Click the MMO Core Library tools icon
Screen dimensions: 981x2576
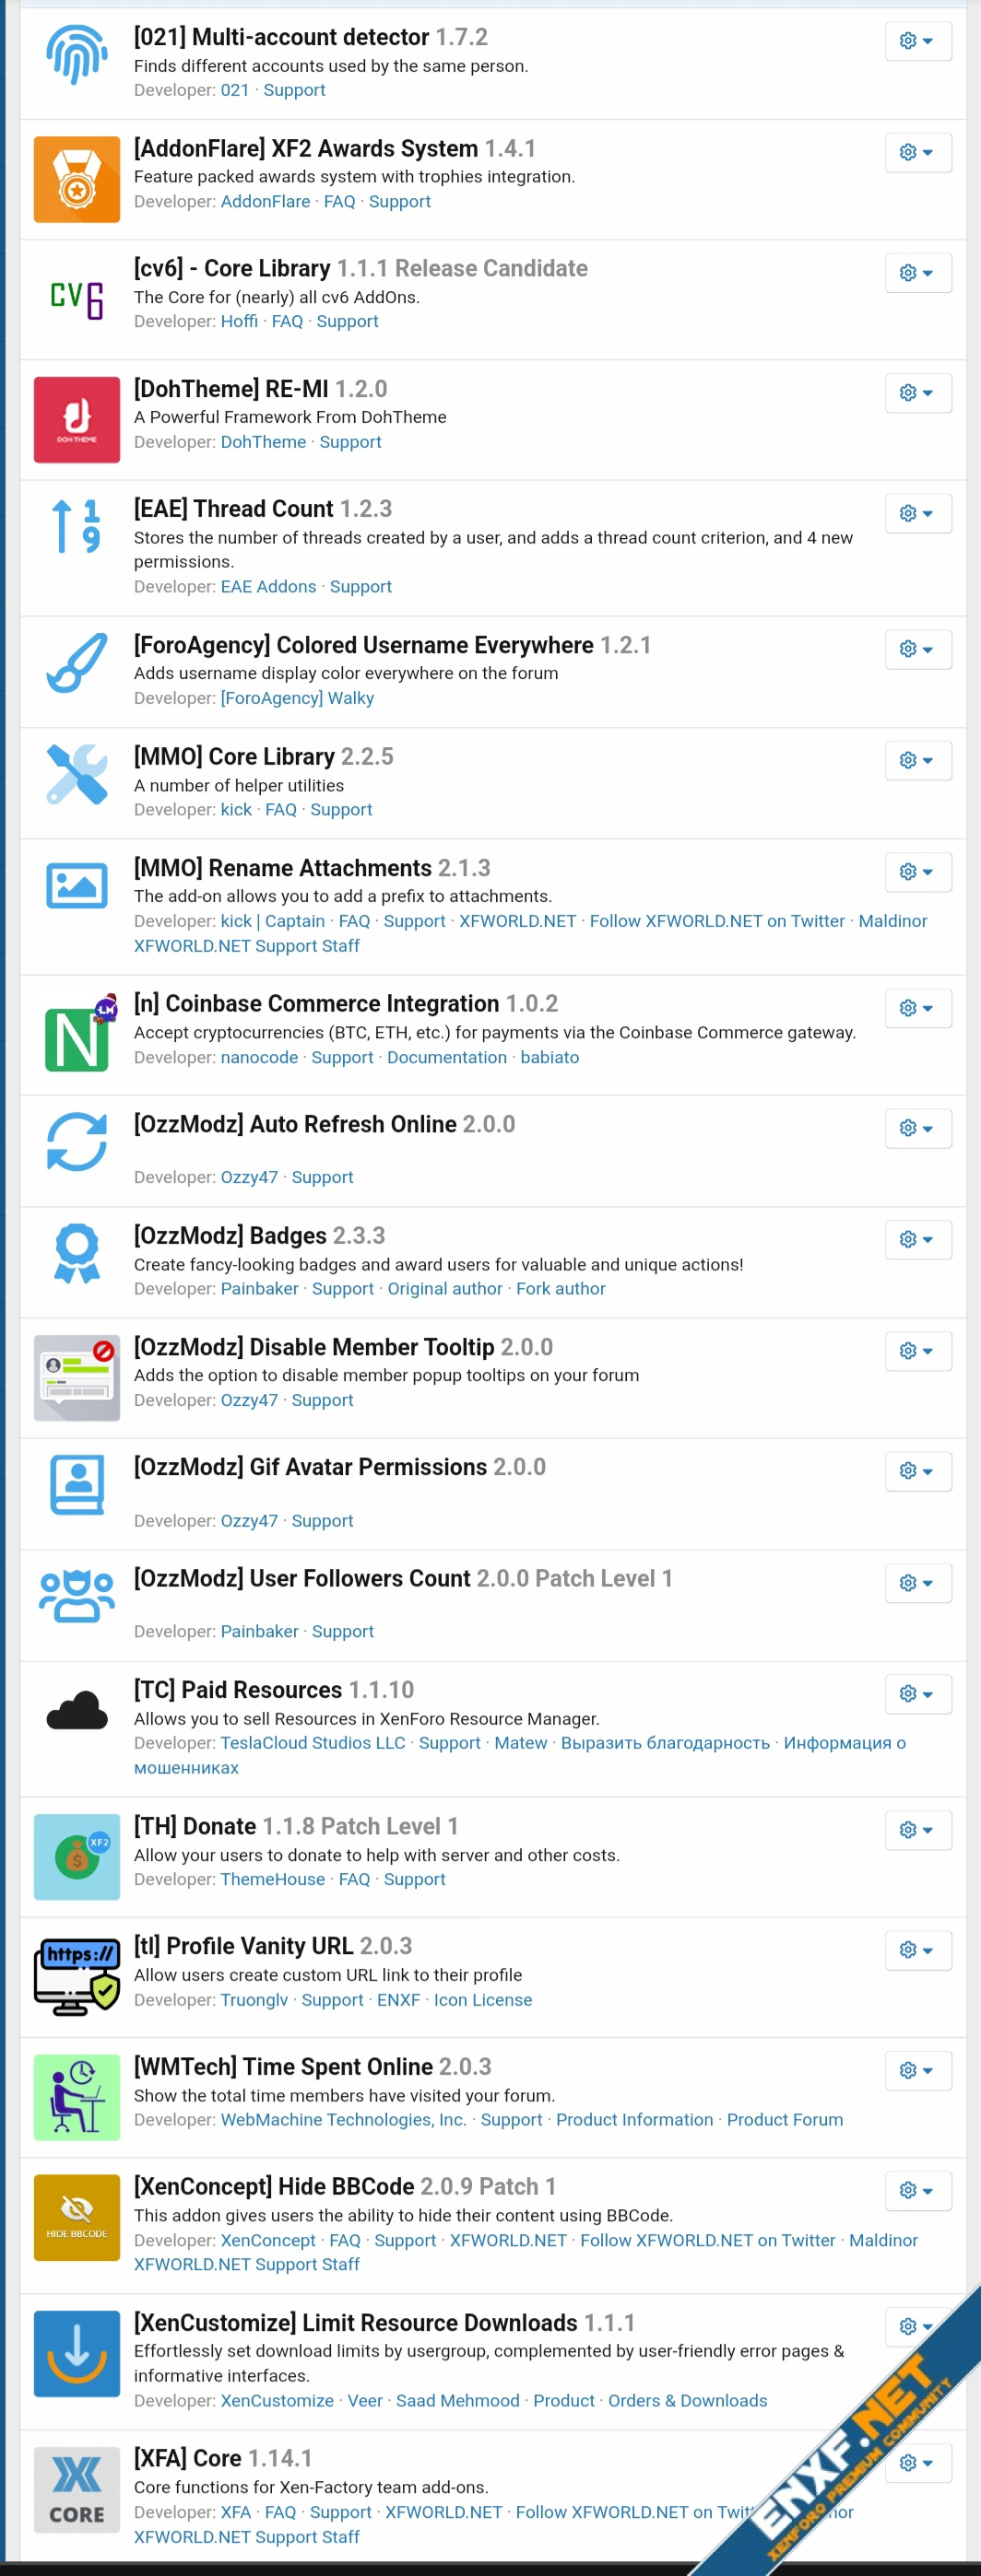pos(77,773)
